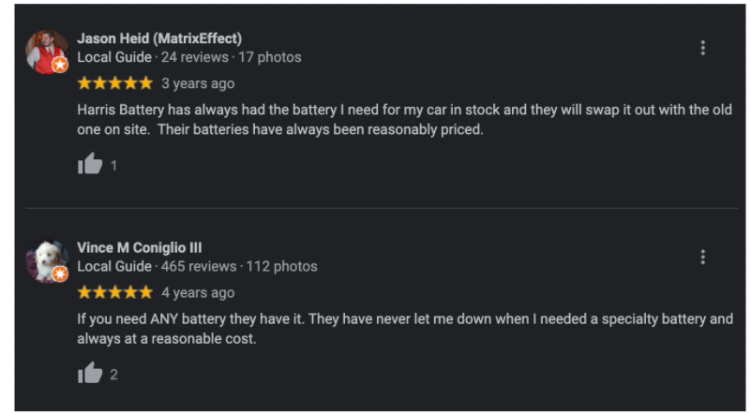Click the five-star rating on Vince's review
751x414 pixels.
tap(114, 292)
